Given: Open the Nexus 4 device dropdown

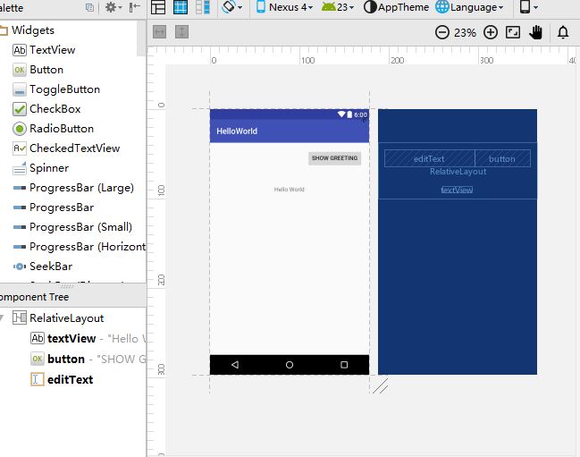Looking at the screenshot, I should (284, 7).
